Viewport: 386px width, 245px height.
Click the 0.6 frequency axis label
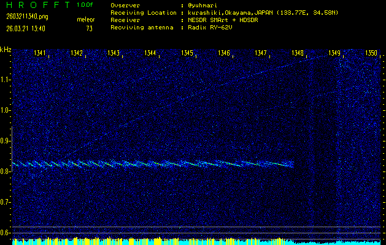[x=6, y=233]
